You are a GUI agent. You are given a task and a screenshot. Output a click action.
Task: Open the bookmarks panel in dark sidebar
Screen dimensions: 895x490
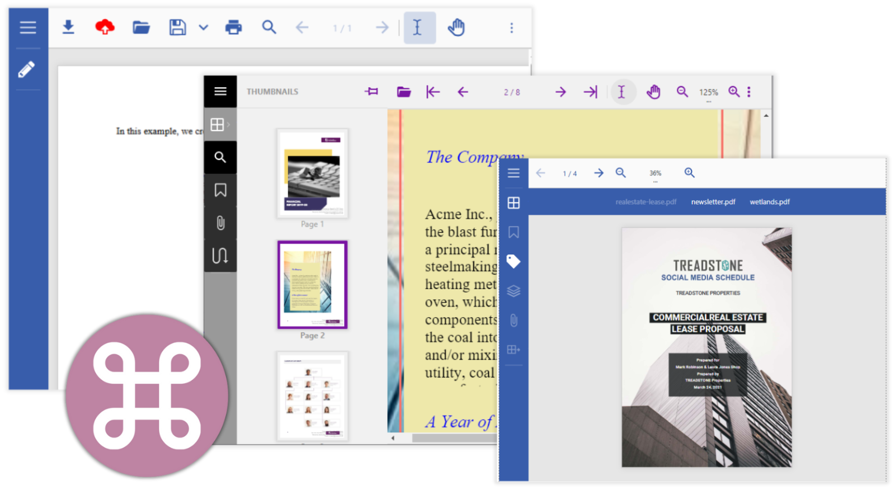pos(220,190)
